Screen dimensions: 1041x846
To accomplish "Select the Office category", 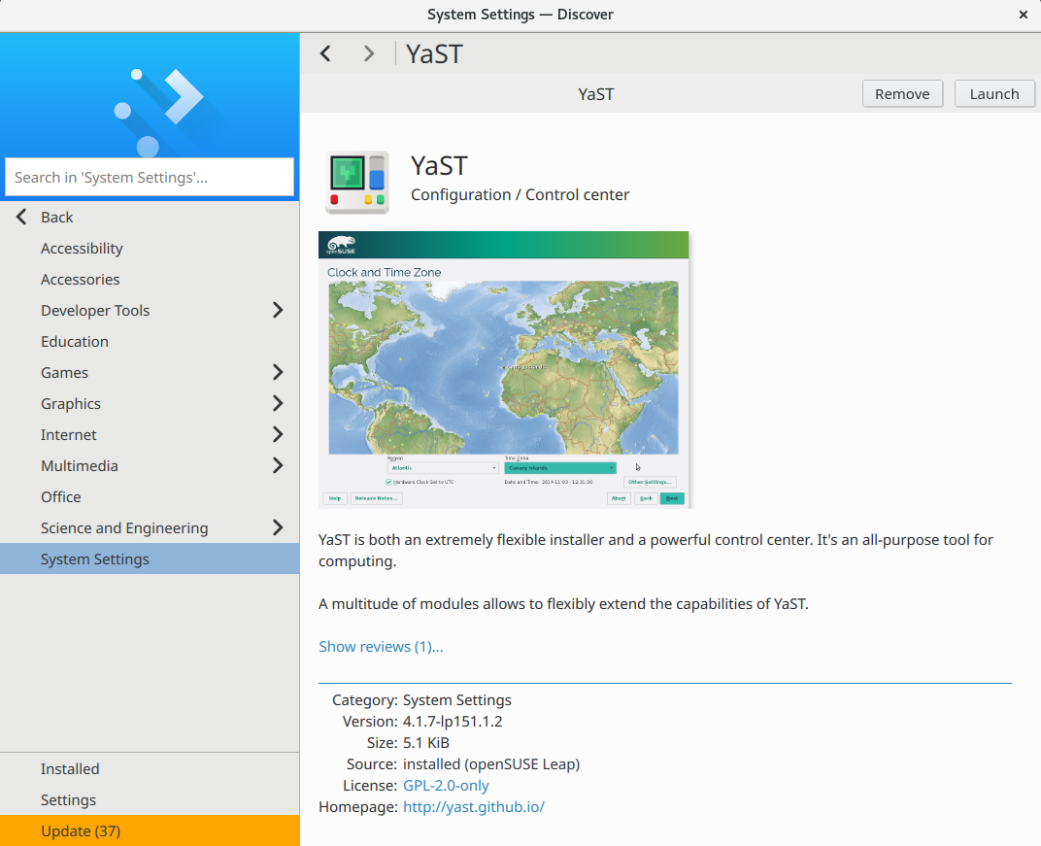I will [x=61, y=497].
